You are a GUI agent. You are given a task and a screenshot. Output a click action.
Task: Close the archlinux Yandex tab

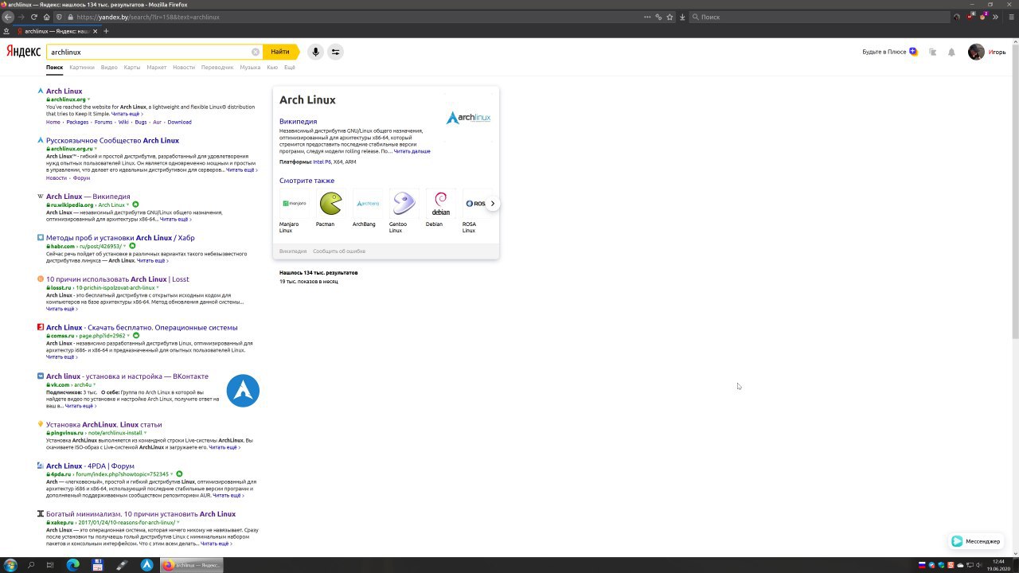pos(96,31)
